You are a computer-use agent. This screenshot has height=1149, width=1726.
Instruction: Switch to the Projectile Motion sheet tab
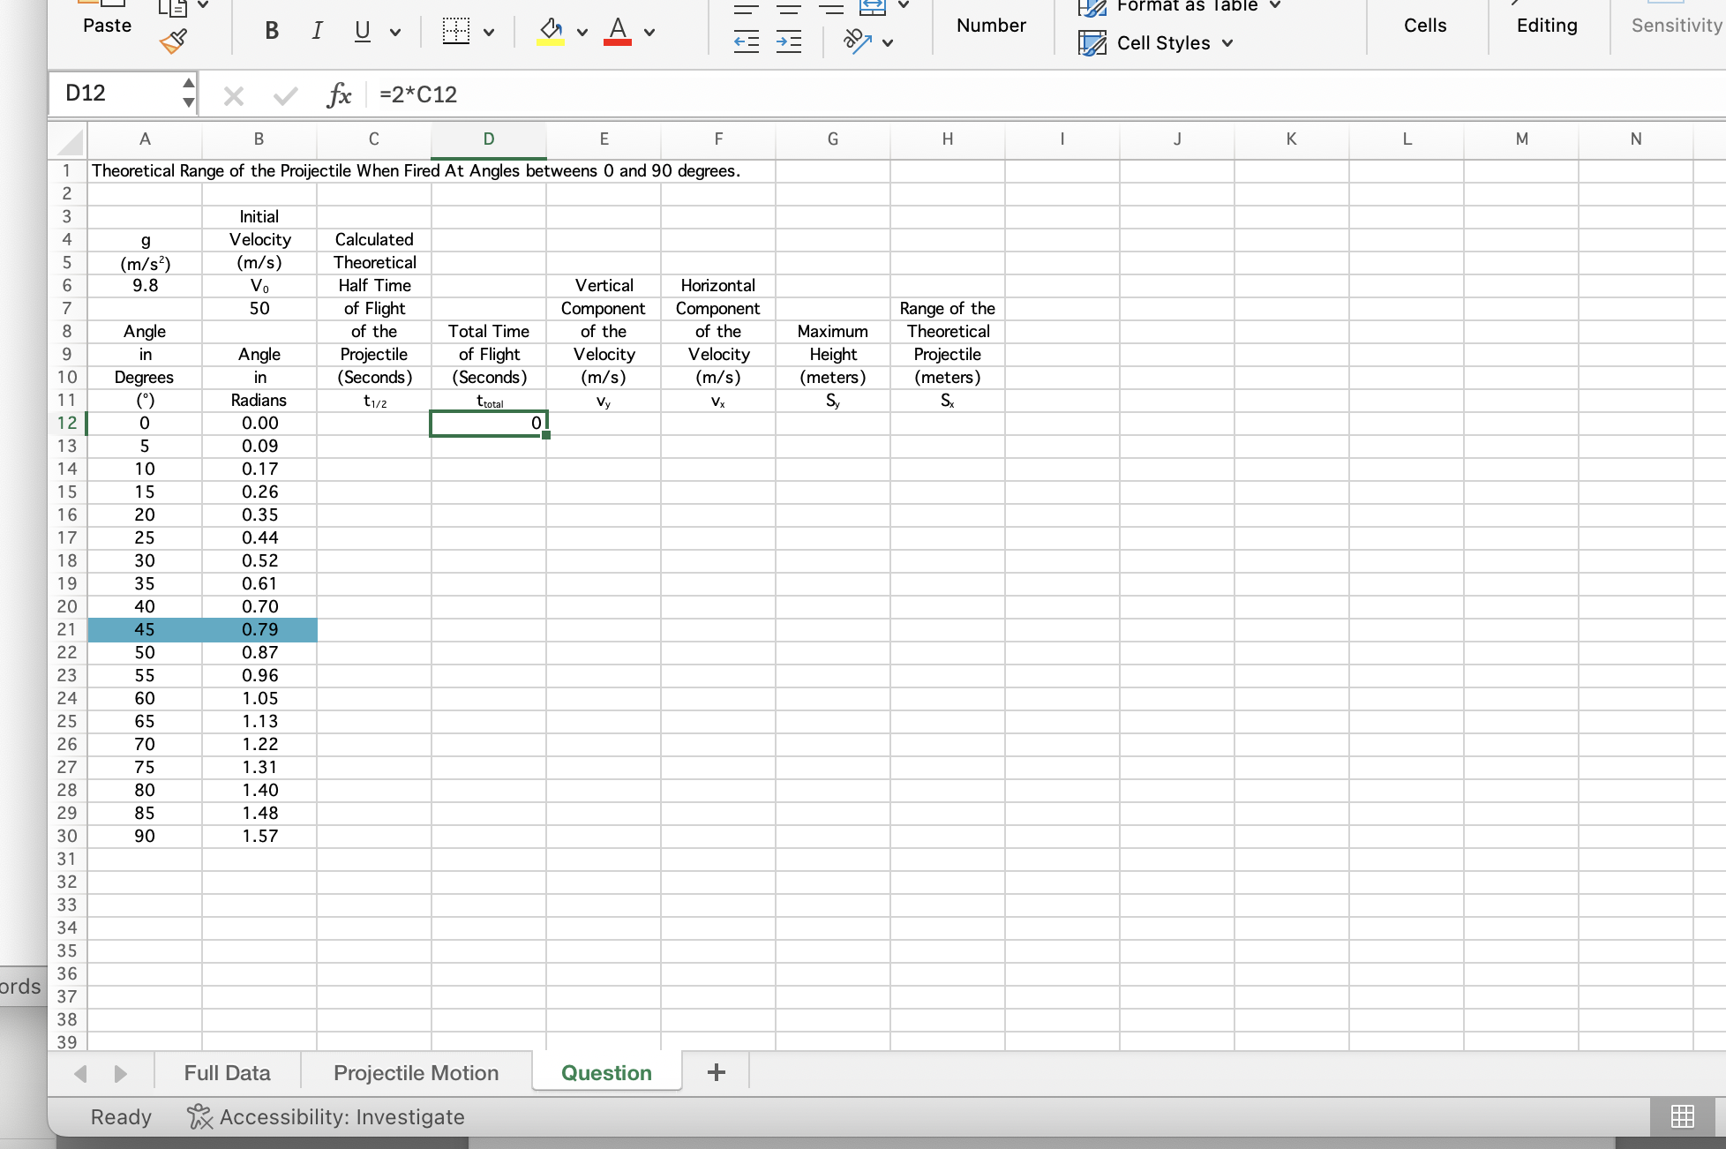[416, 1072]
